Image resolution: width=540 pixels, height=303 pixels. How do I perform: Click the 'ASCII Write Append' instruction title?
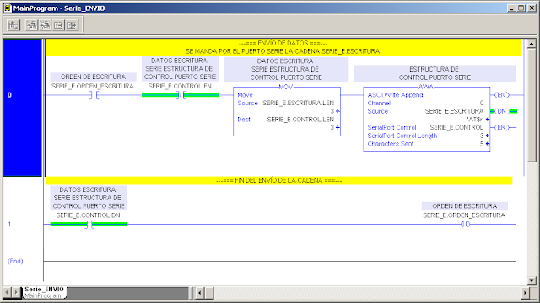click(x=395, y=95)
